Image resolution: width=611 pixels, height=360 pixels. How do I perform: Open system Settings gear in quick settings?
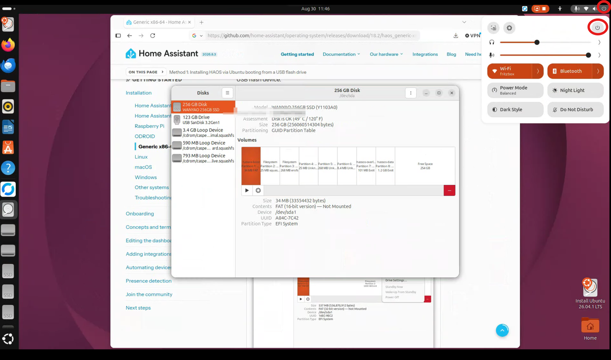pyautogui.click(x=509, y=28)
